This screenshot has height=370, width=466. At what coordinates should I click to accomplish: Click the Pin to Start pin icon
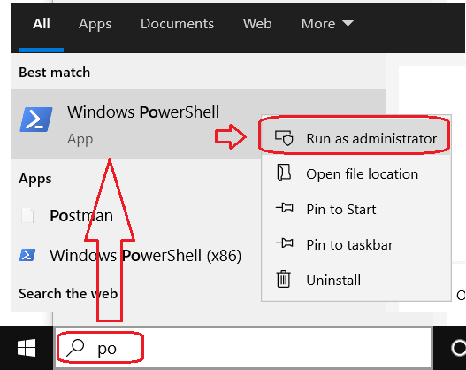285,208
